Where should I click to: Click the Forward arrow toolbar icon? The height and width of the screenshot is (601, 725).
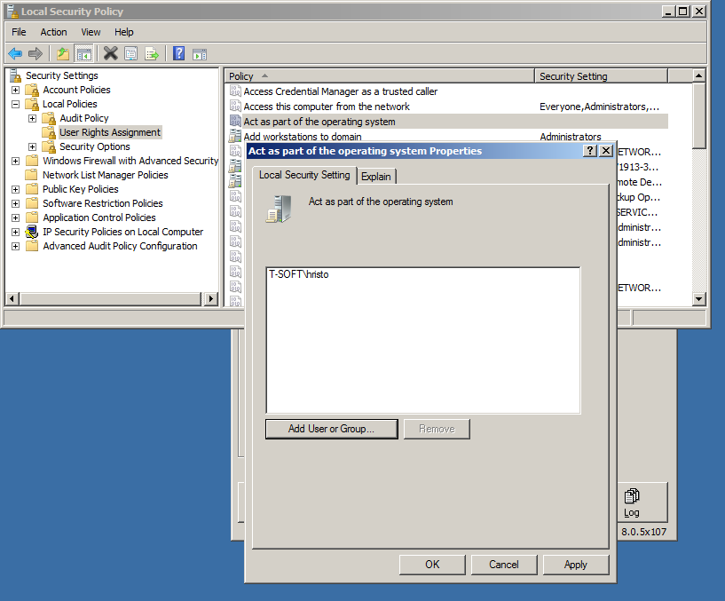[x=35, y=53]
